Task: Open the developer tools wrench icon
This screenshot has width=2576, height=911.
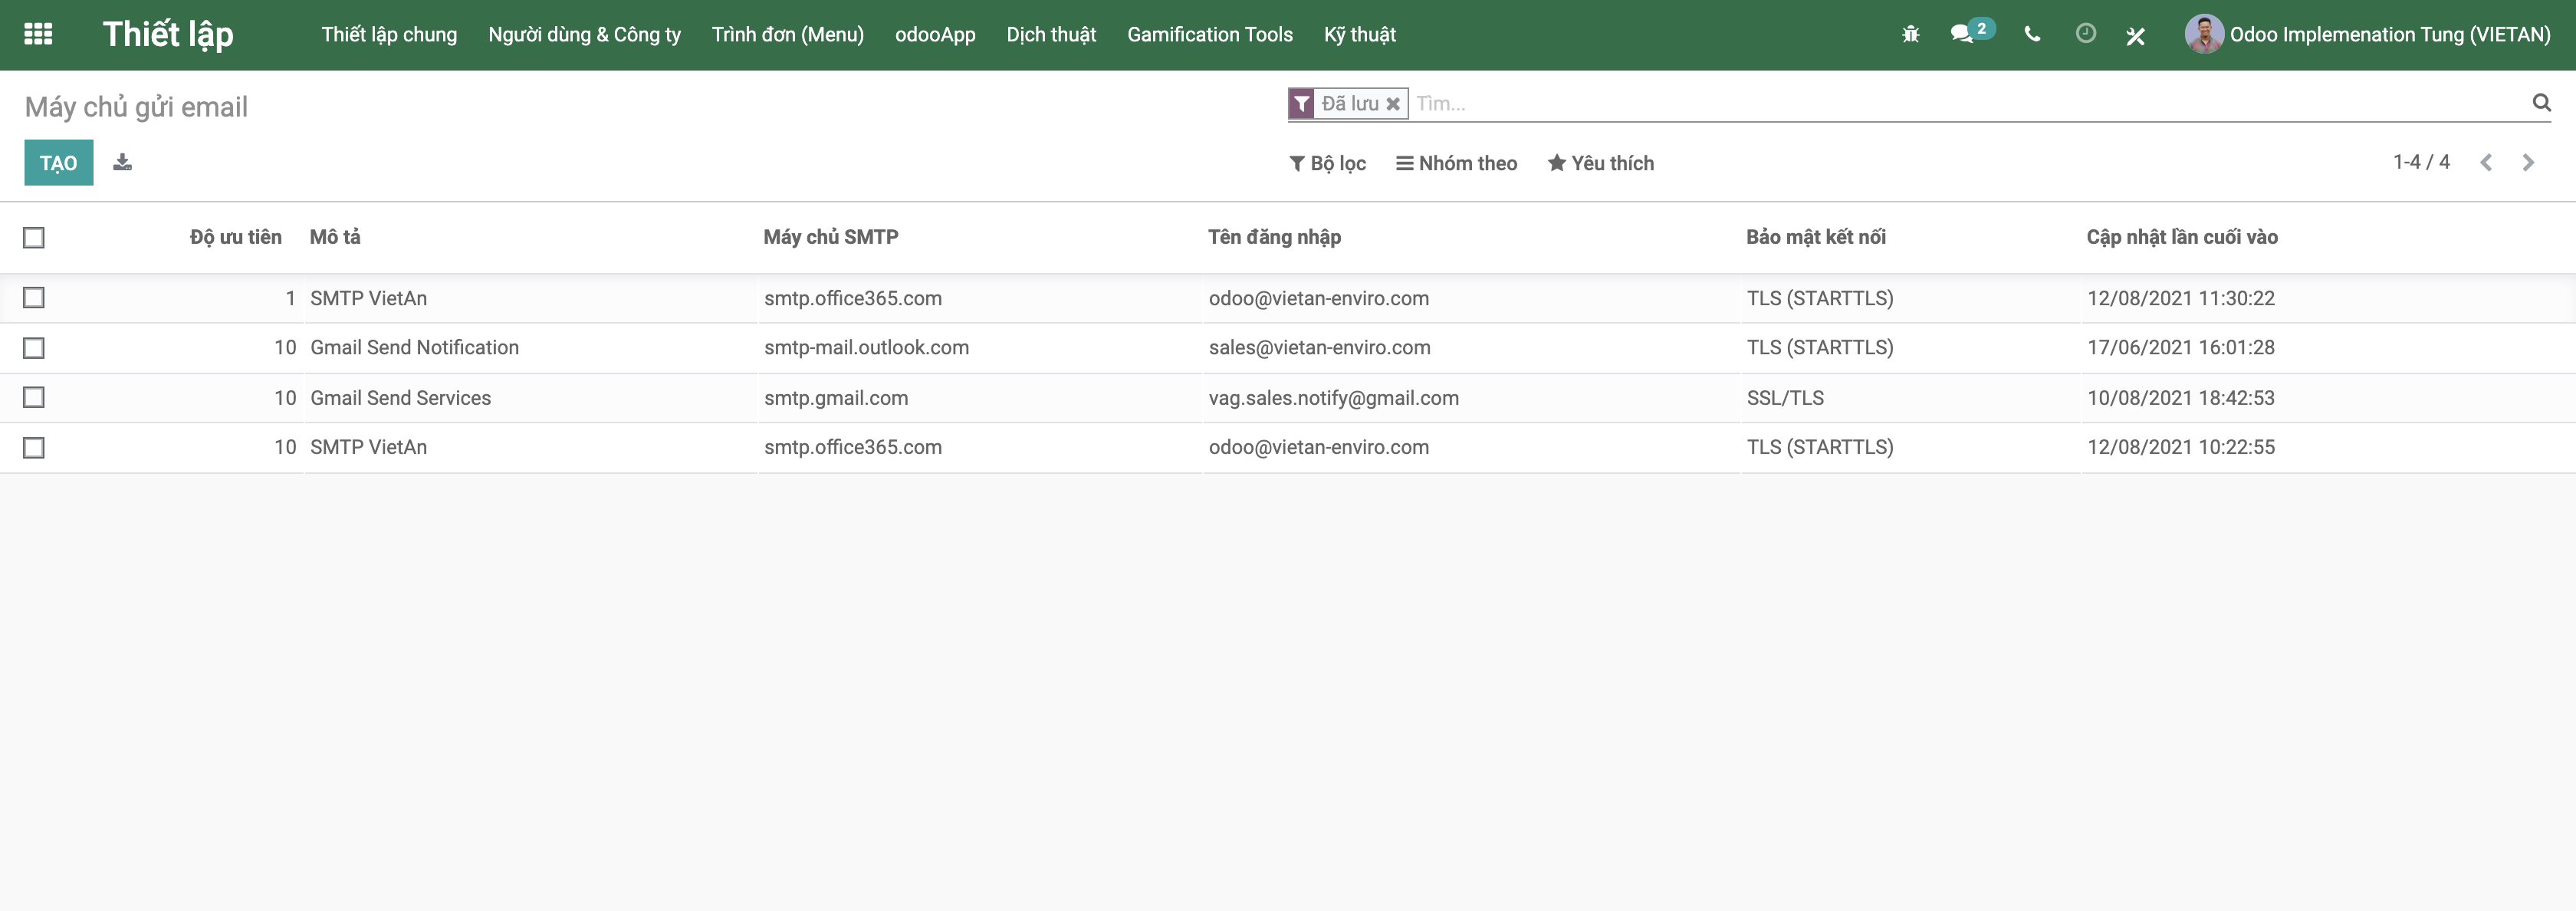Action: click(x=2136, y=35)
